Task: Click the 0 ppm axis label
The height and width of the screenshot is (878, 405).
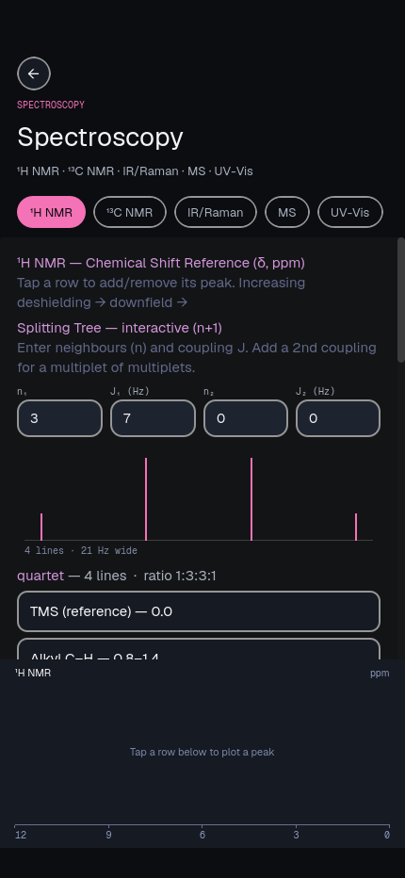Action: click(x=386, y=835)
